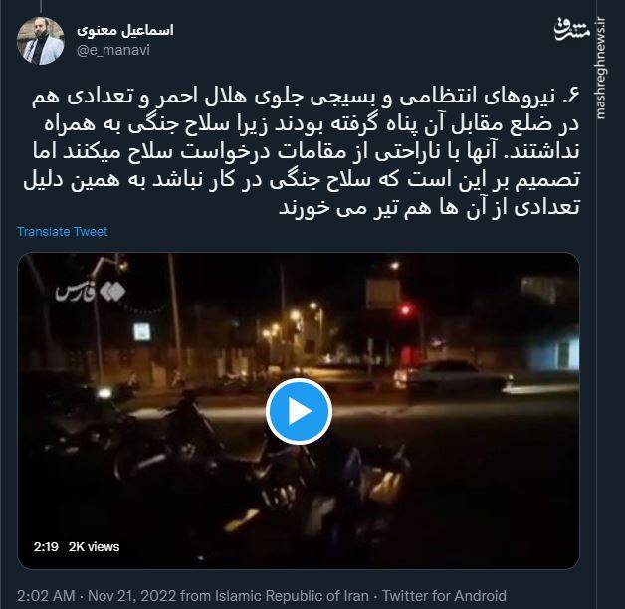
Task: Click the mashreghnews.ir vertical text
Action: coord(601,68)
